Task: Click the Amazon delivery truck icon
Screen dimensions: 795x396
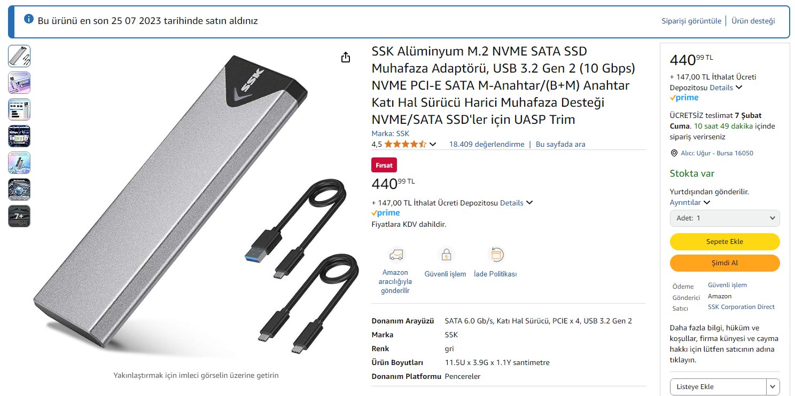Action: coord(396,255)
